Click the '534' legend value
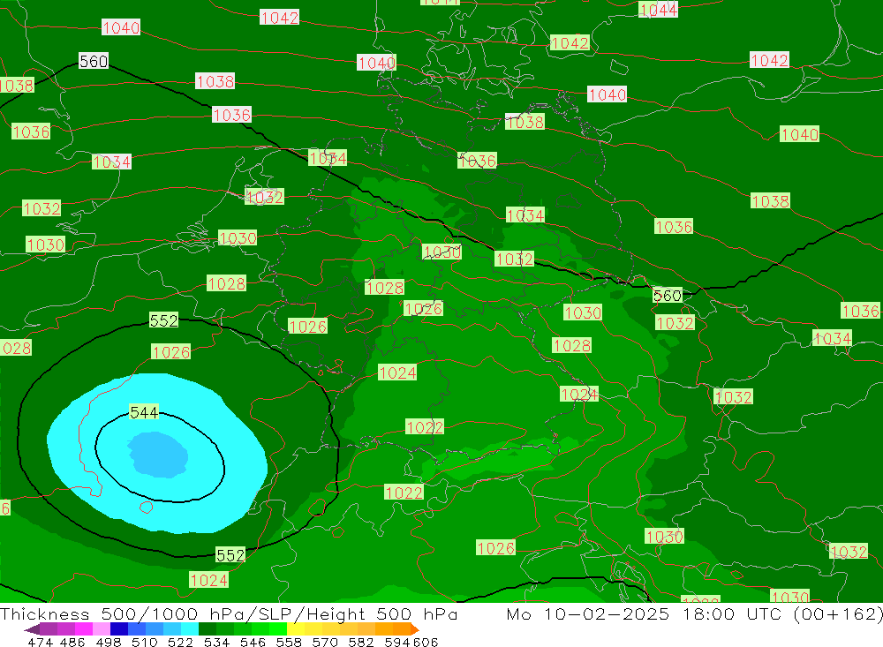This screenshot has width=883, height=647. (x=217, y=643)
